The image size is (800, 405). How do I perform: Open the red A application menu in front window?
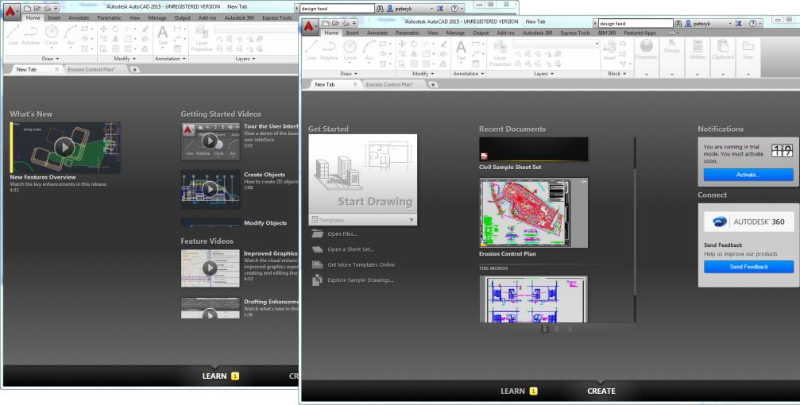[310, 26]
